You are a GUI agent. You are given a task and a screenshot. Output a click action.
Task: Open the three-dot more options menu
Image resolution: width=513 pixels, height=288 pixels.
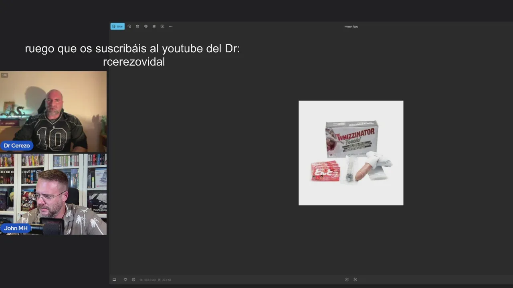(171, 26)
